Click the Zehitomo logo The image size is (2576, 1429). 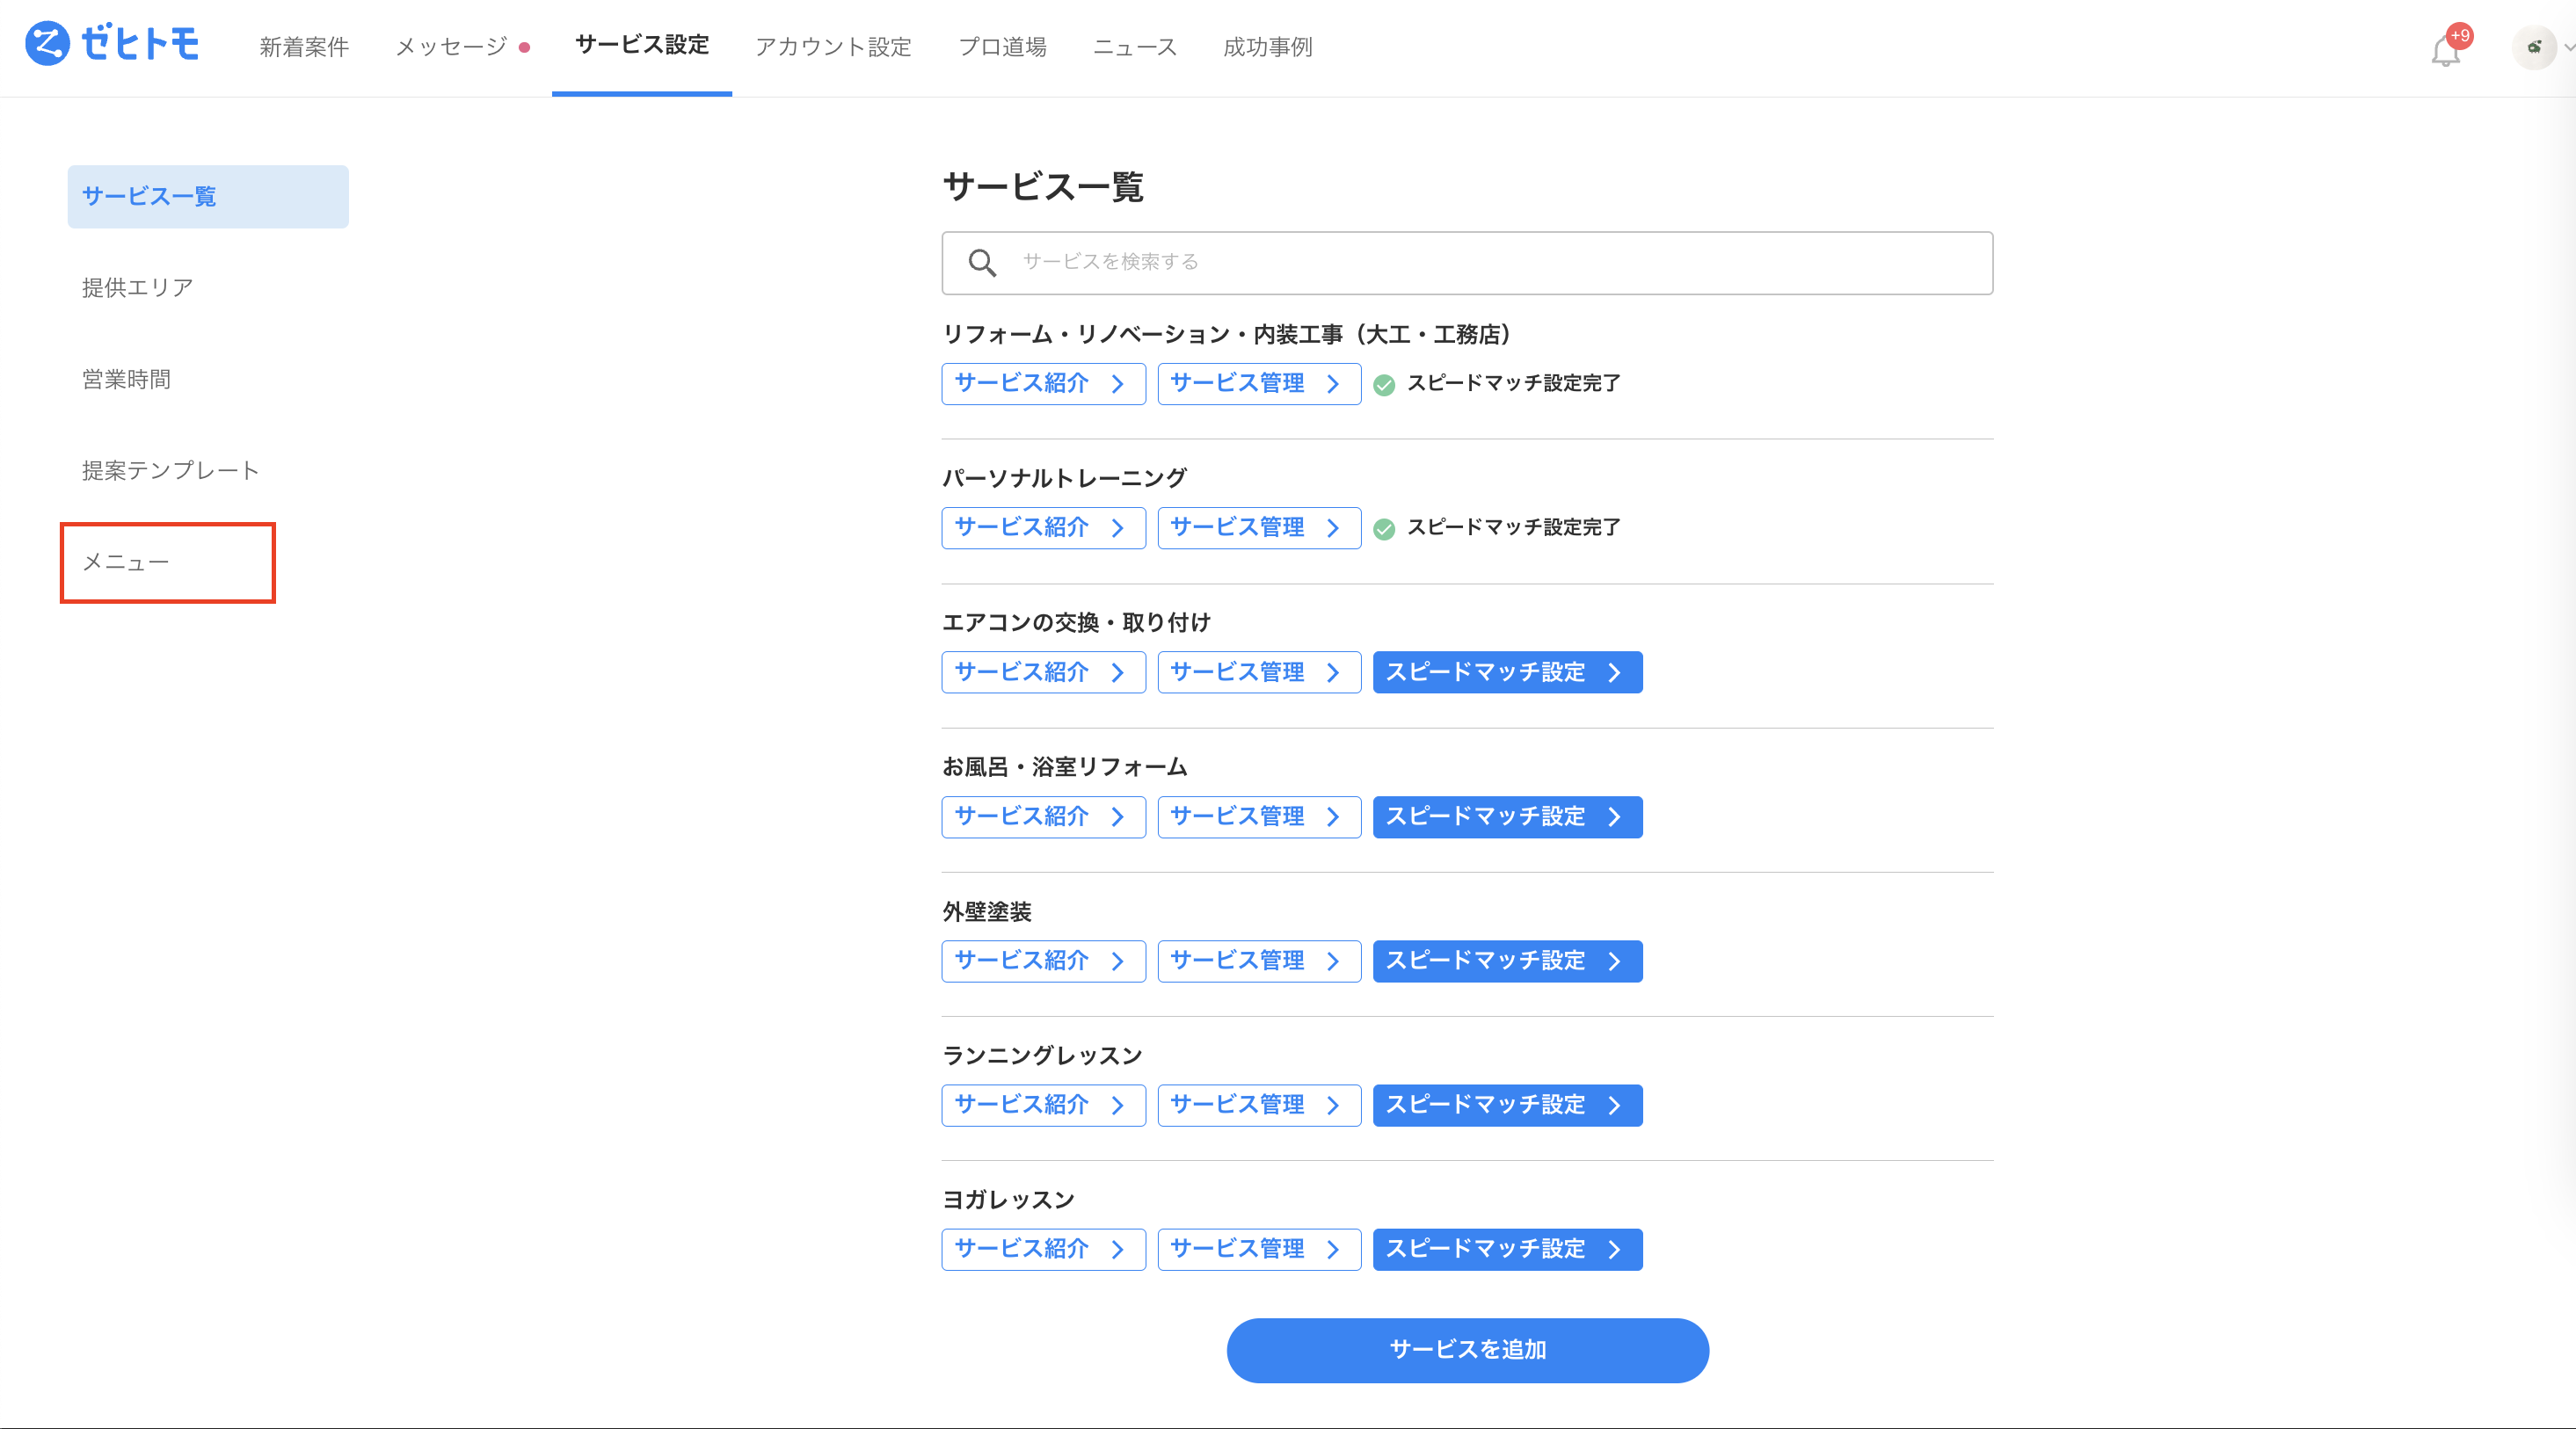112,44
